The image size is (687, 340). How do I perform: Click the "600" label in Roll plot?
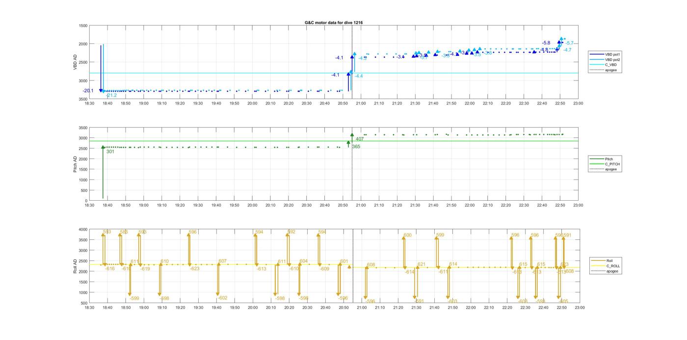[408, 235]
